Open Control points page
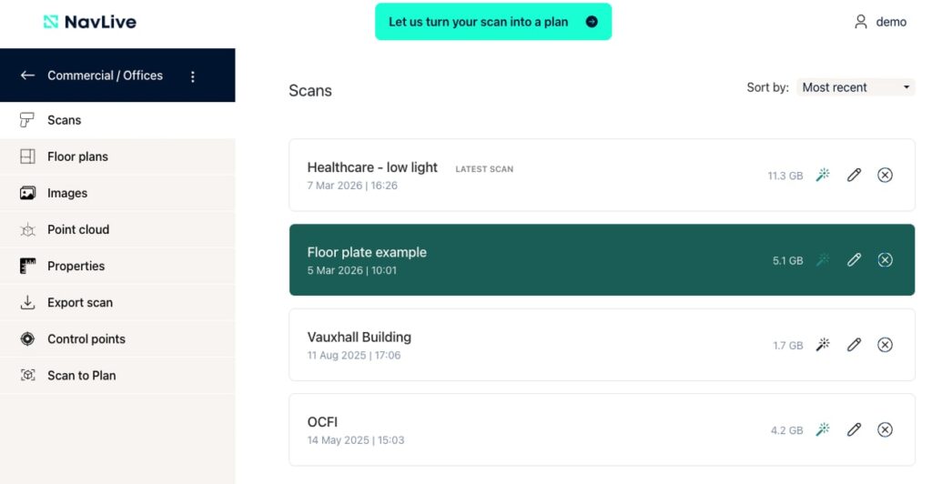The image size is (932, 484). [x=86, y=338]
